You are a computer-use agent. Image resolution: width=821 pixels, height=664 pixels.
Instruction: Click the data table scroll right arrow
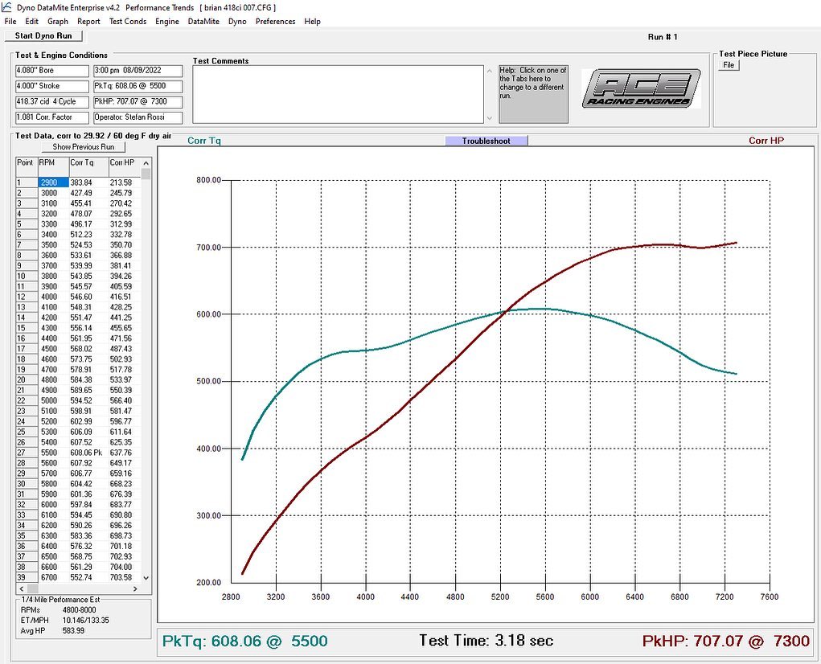[x=135, y=588]
